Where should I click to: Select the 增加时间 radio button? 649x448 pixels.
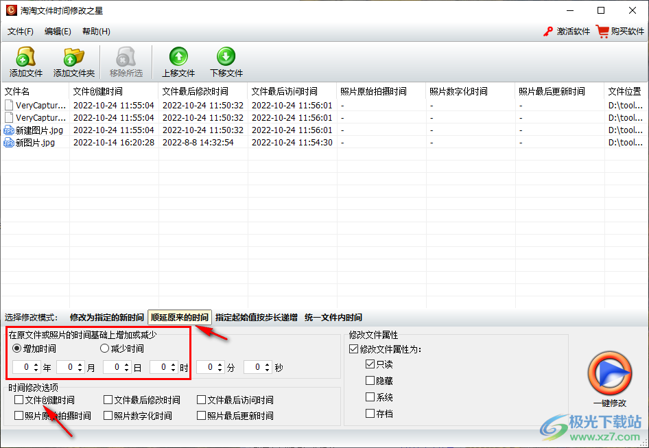tap(16, 349)
